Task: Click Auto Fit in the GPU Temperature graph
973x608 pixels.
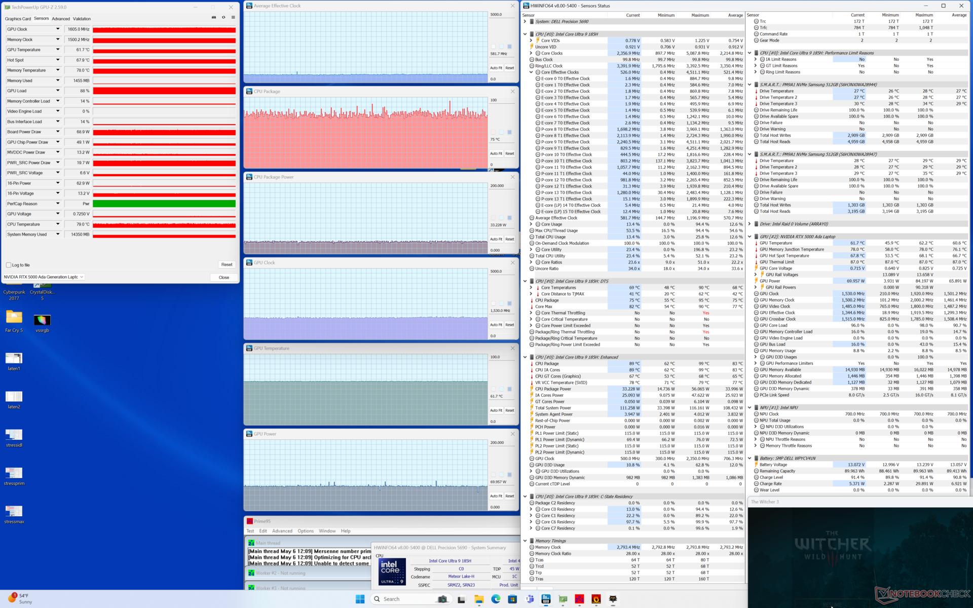Action: pos(496,410)
